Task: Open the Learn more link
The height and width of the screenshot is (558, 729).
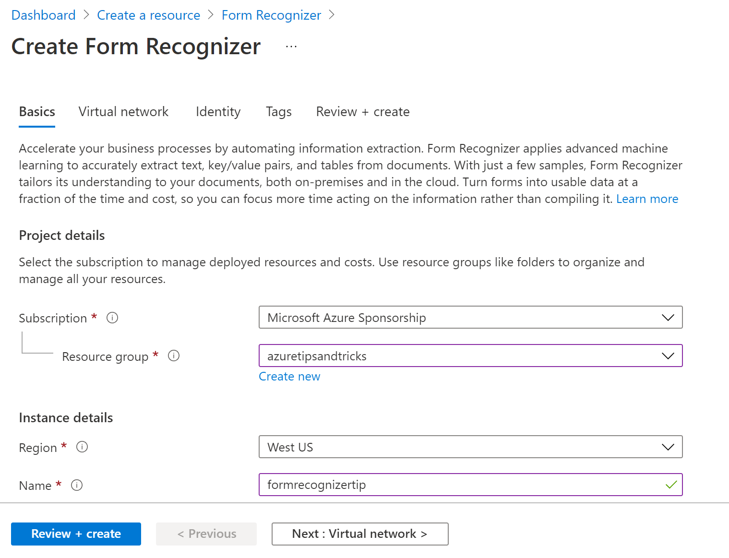Action: (647, 199)
